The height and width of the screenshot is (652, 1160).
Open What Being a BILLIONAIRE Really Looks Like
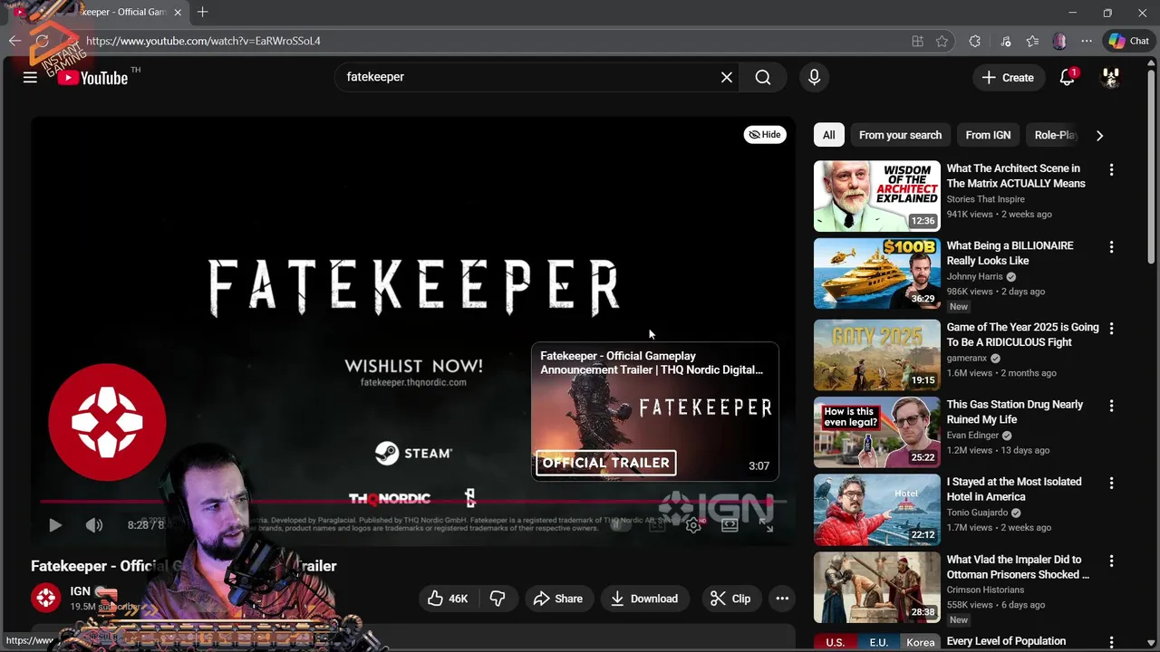tap(1010, 253)
